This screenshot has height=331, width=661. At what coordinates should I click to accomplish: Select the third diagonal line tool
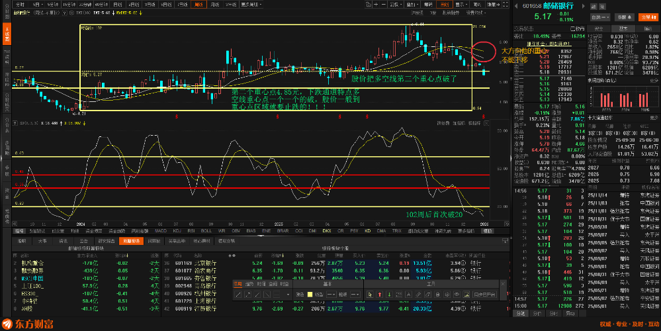(x=257, y=295)
